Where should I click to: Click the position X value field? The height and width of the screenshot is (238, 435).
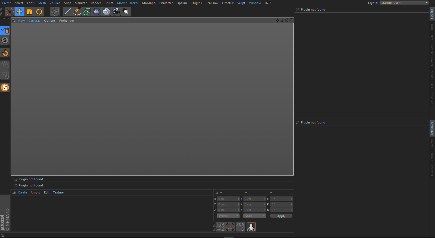(x=228, y=199)
